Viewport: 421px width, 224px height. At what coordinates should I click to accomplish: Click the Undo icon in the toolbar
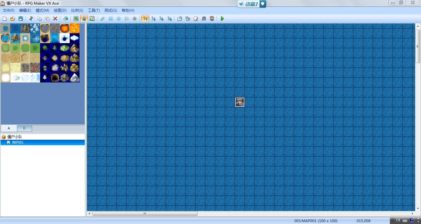point(66,19)
